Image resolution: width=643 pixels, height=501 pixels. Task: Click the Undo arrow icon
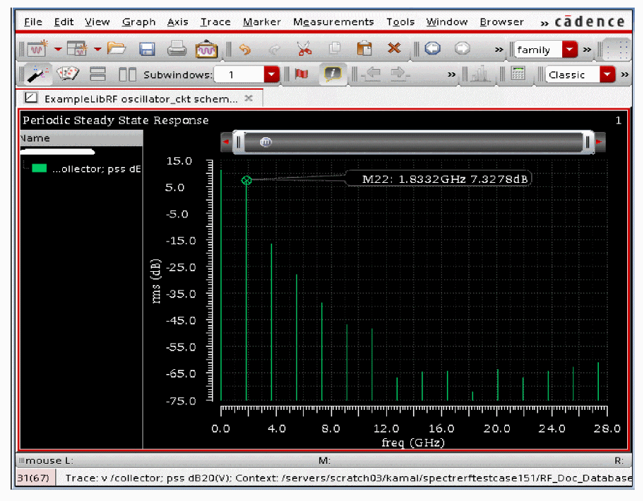tap(244, 49)
